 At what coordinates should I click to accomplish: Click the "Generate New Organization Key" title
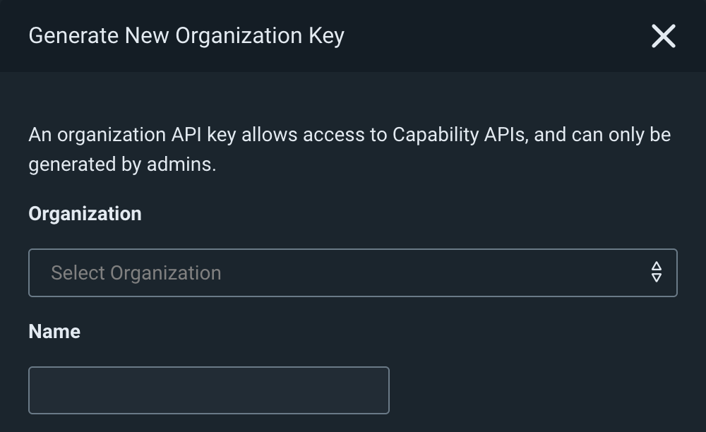coord(186,36)
